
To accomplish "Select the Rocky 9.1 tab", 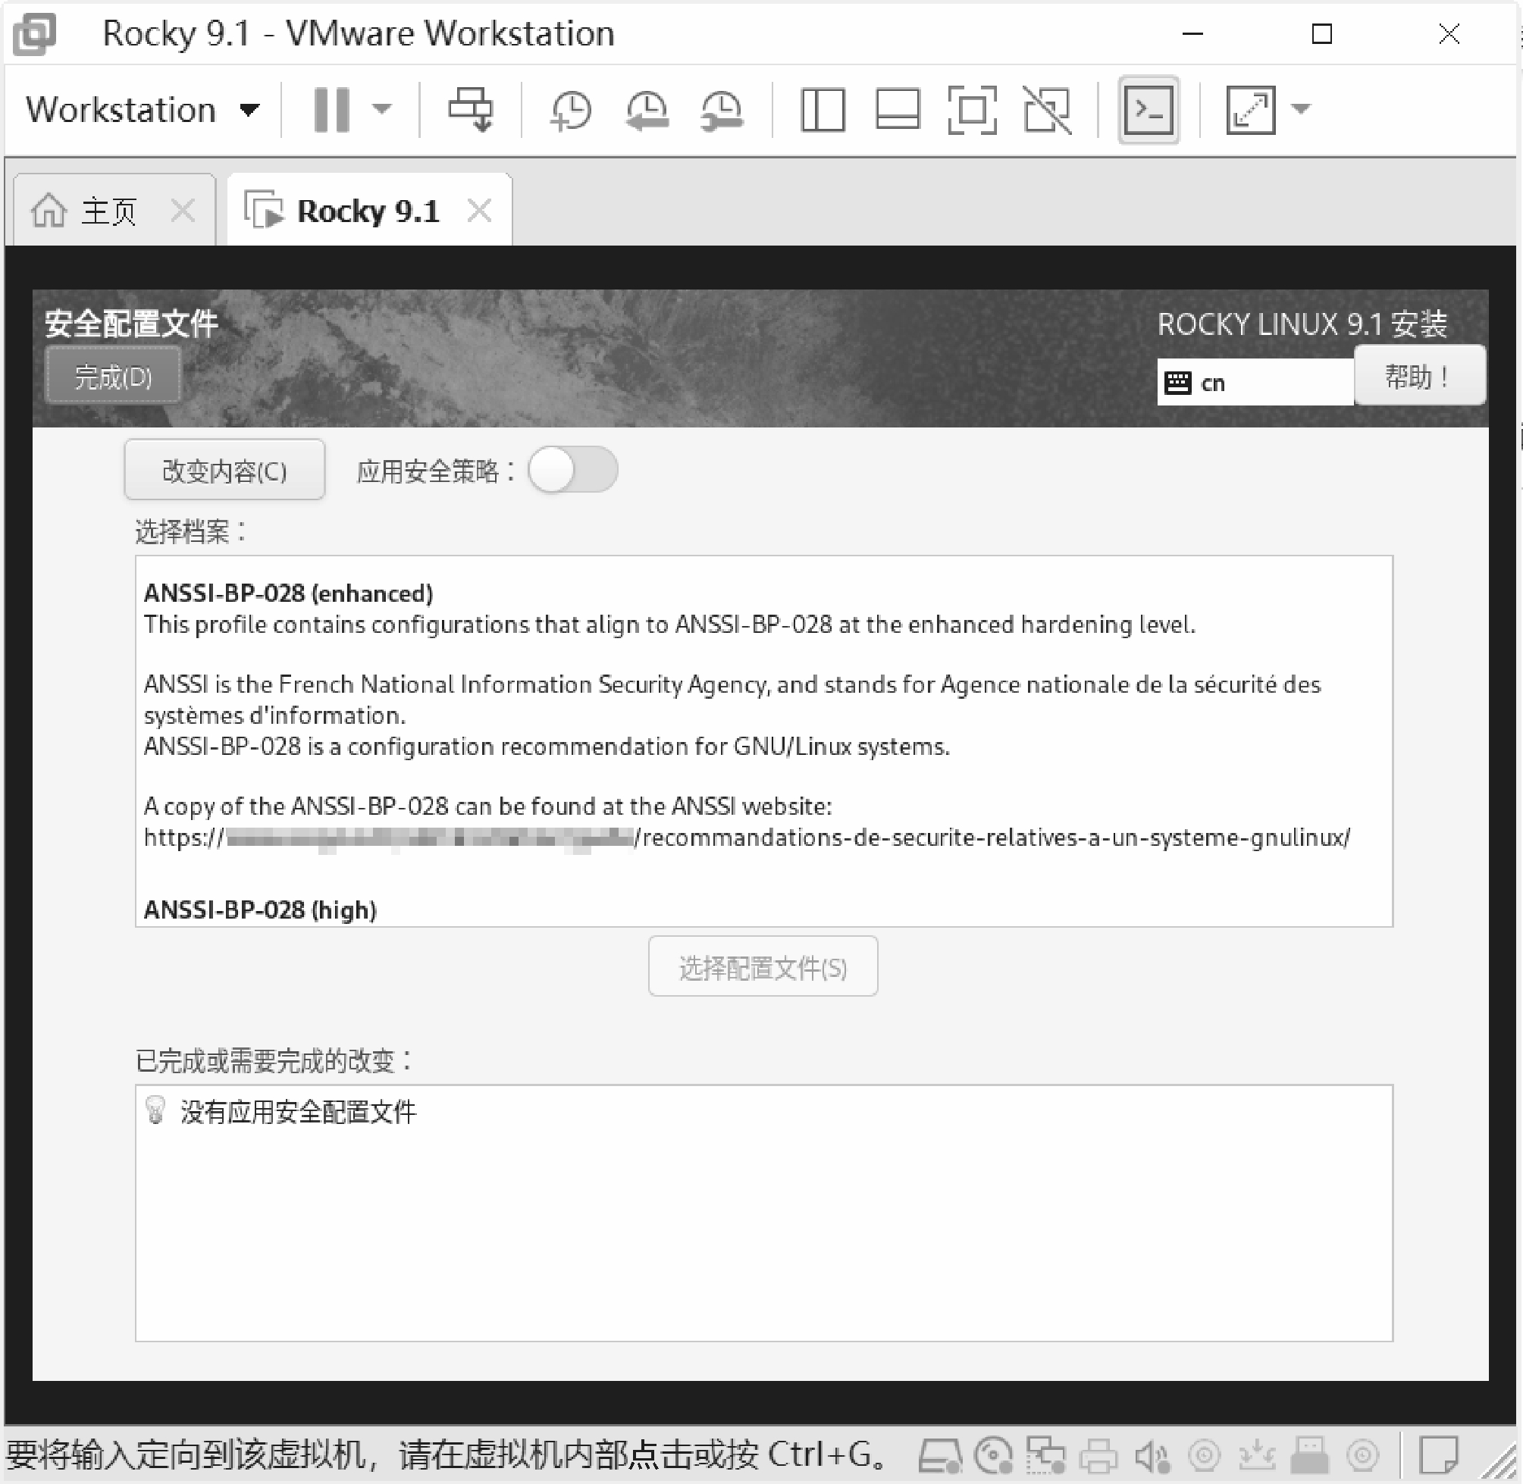I will [367, 211].
